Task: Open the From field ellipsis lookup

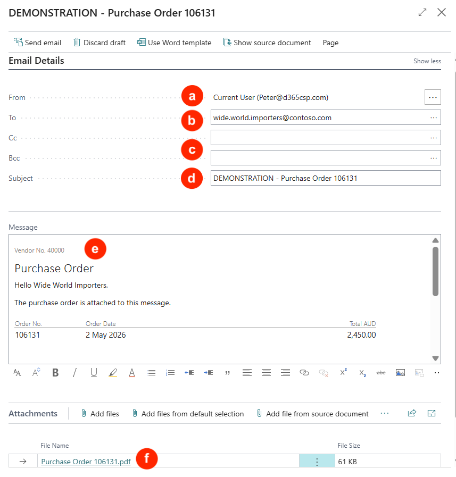Action: 433,97
